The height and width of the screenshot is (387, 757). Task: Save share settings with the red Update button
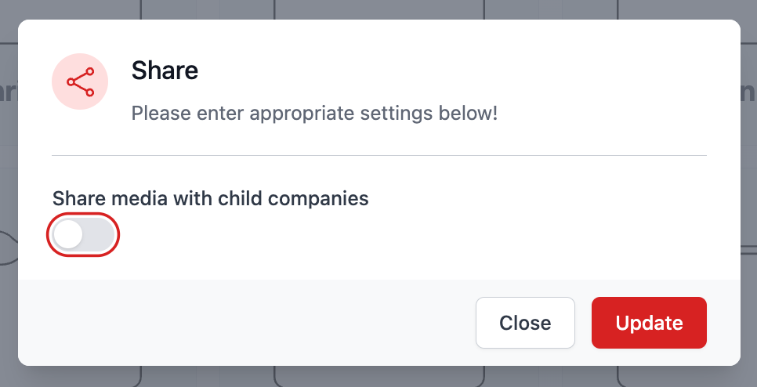tap(649, 323)
